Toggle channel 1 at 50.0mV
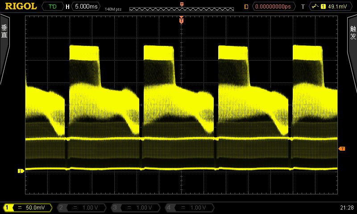The width and height of the screenshot is (357, 214). [x=27, y=208]
